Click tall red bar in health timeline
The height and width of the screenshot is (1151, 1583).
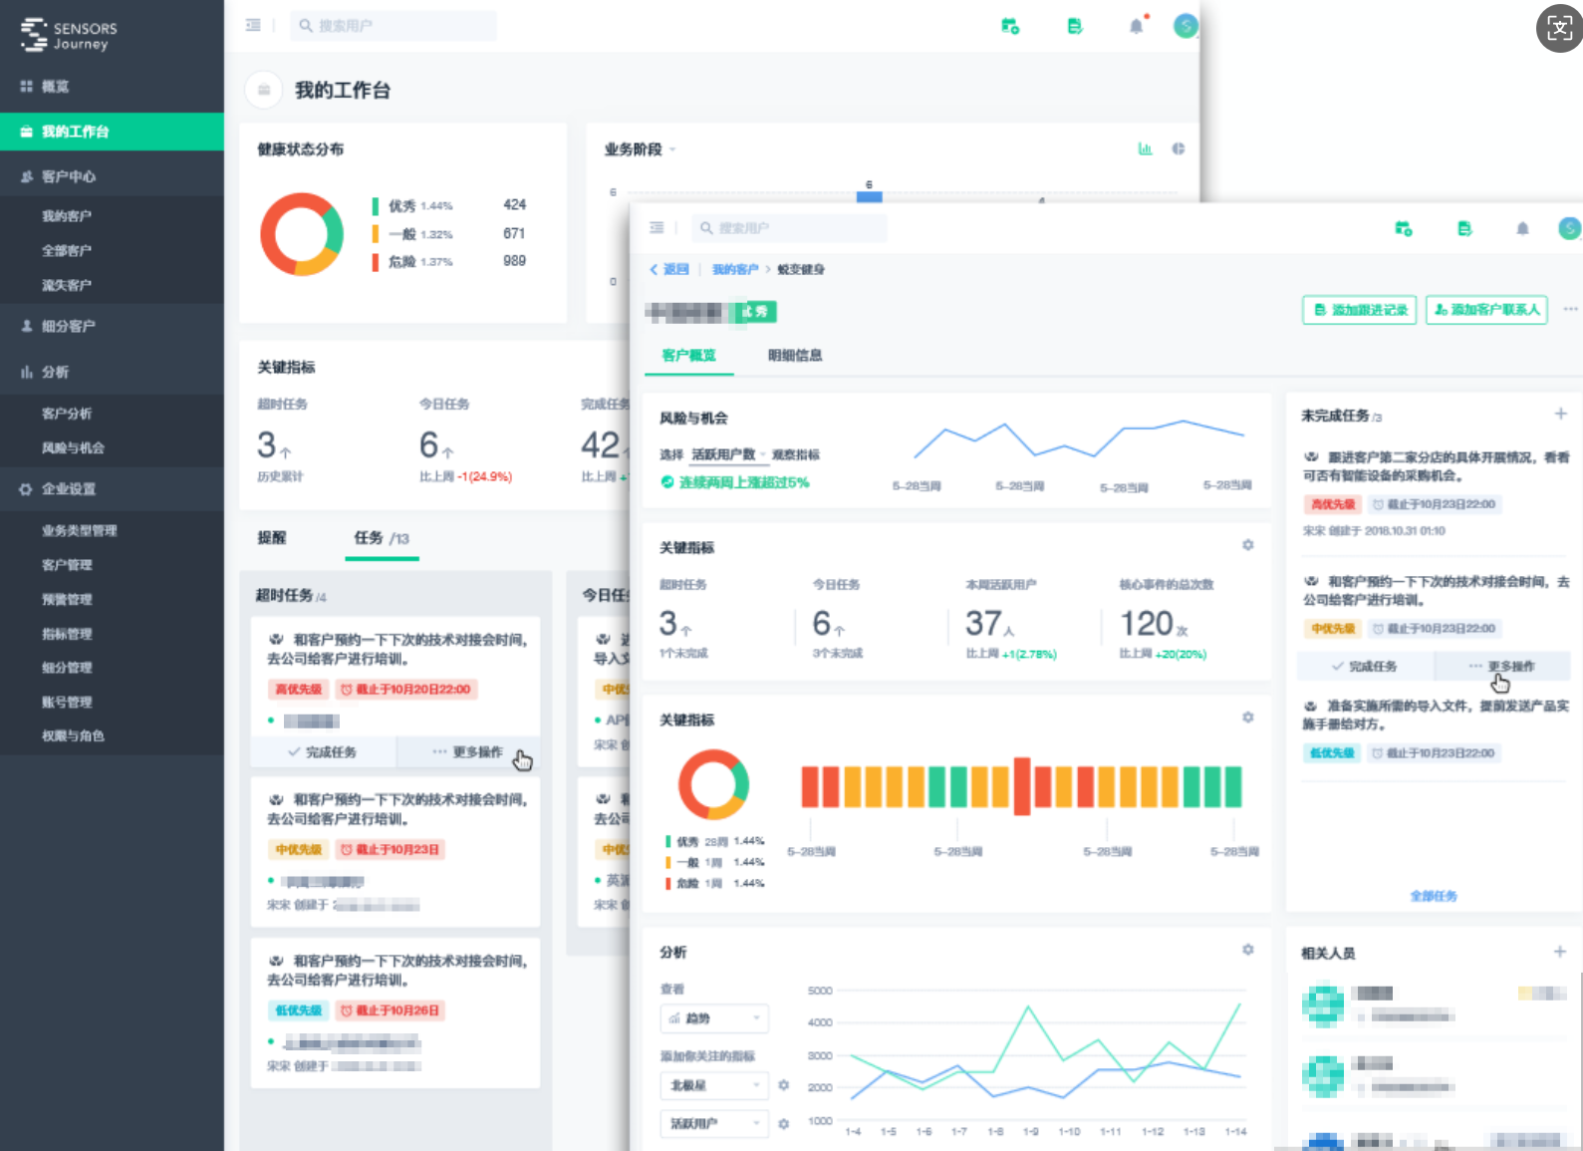1022,786
